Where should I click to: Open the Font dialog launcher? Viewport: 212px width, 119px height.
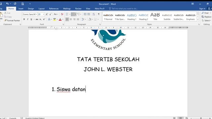[x=63, y=24]
